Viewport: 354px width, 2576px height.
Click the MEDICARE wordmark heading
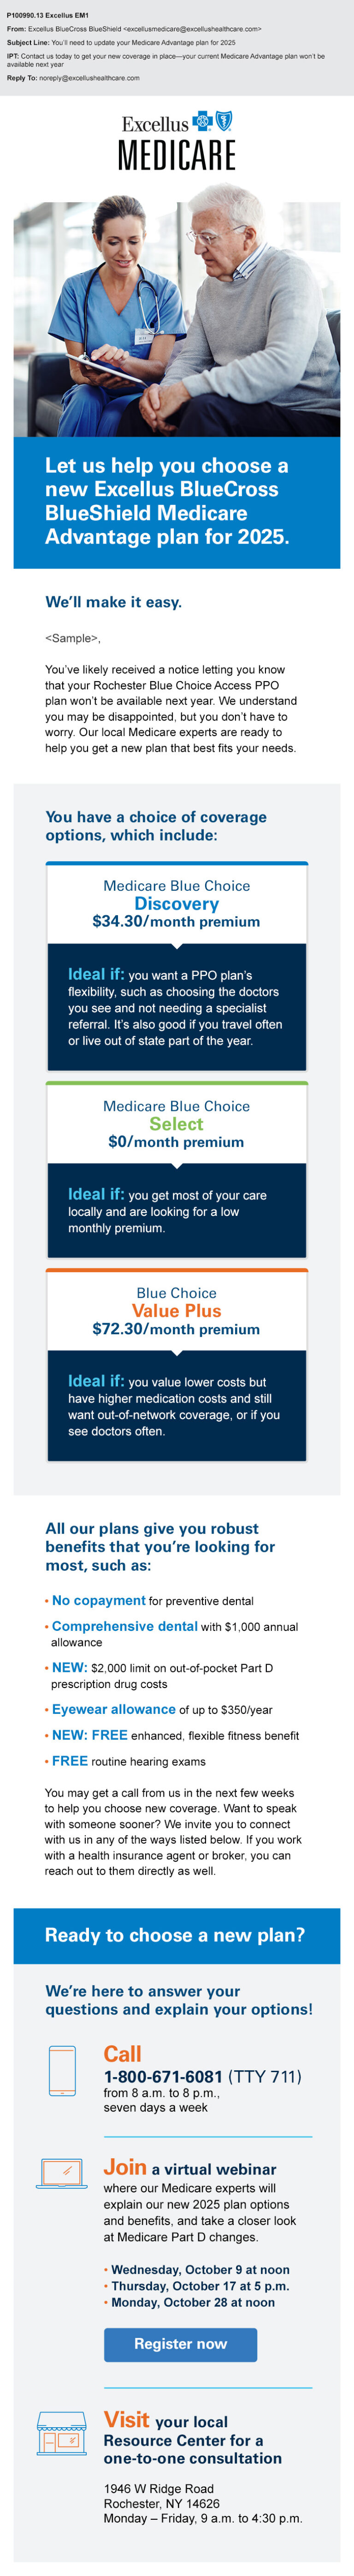177,155
